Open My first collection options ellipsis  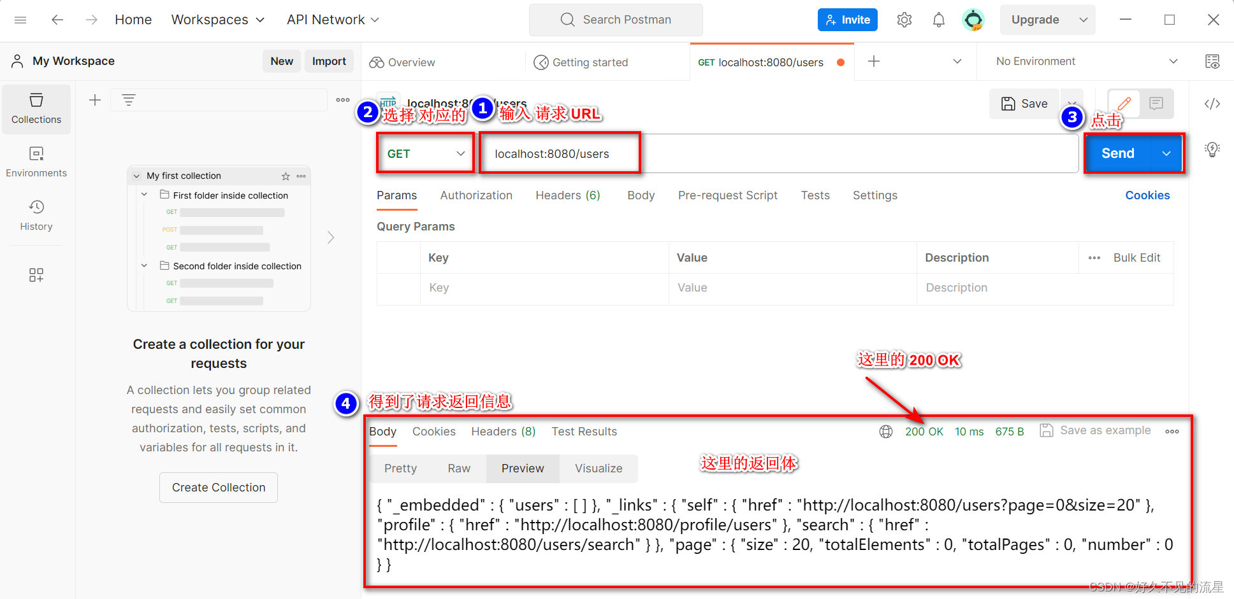click(301, 176)
